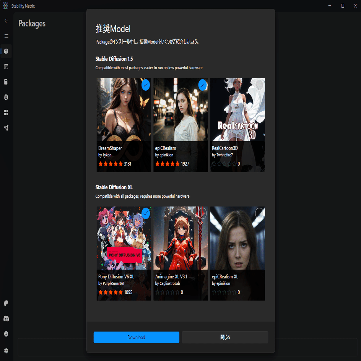
Task: Maximize the Stability Matrix window
Action: (x=343, y=6)
